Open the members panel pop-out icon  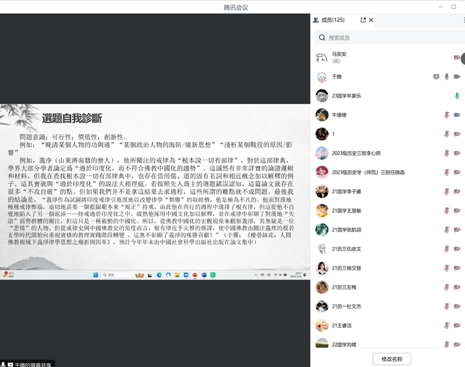coord(363,20)
